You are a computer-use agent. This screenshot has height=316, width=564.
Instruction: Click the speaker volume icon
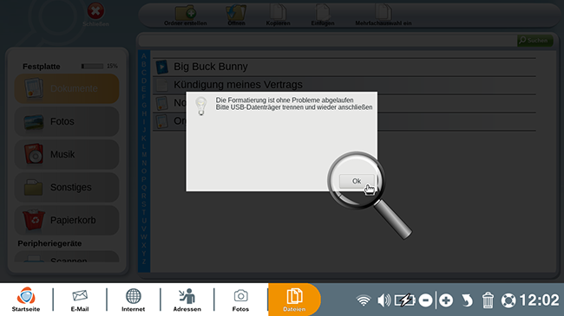tap(384, 300)
